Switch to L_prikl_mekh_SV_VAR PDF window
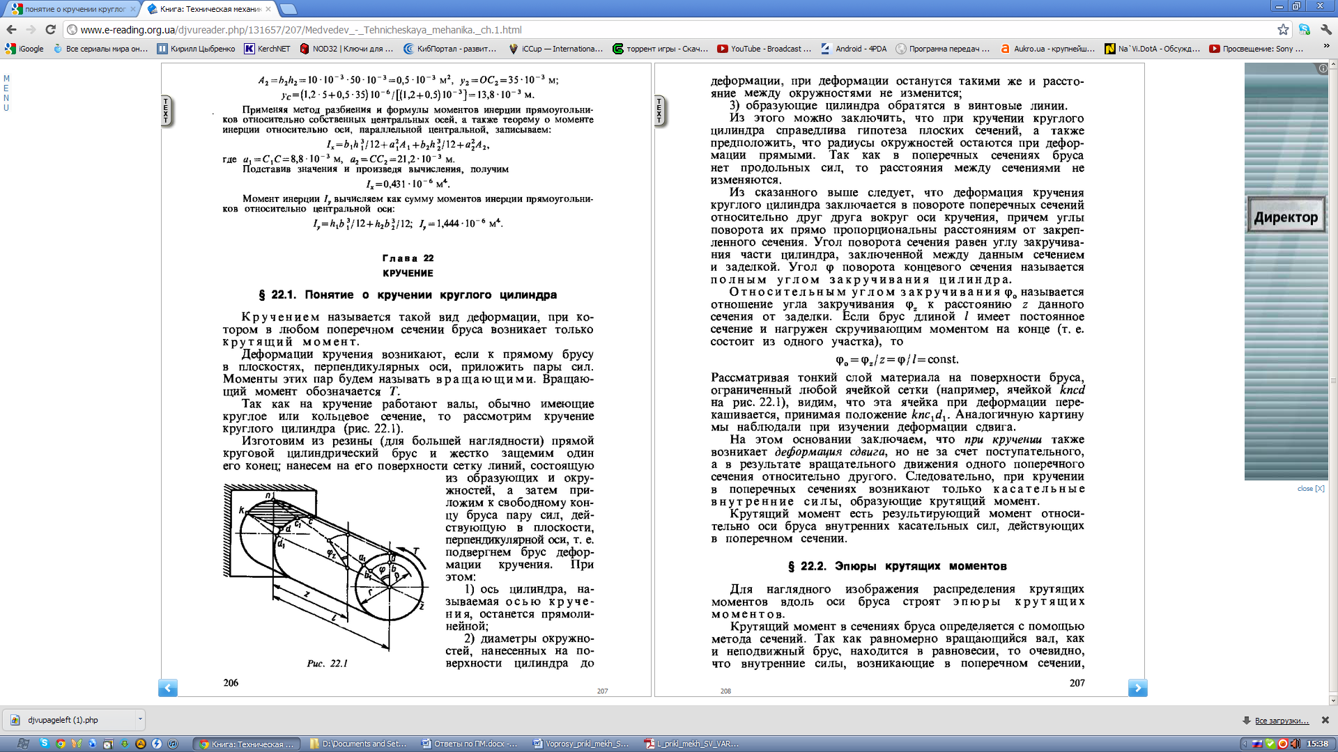 [693, 744]
